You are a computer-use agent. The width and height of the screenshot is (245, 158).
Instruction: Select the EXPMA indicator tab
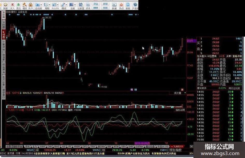pyautogui.click(x=139, y=147)
